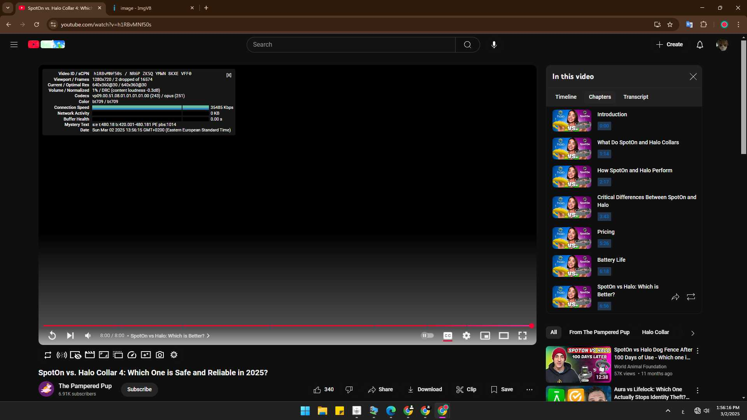The image size is (747, 420).
Task: Open the notifications bell
Action: 700,44
